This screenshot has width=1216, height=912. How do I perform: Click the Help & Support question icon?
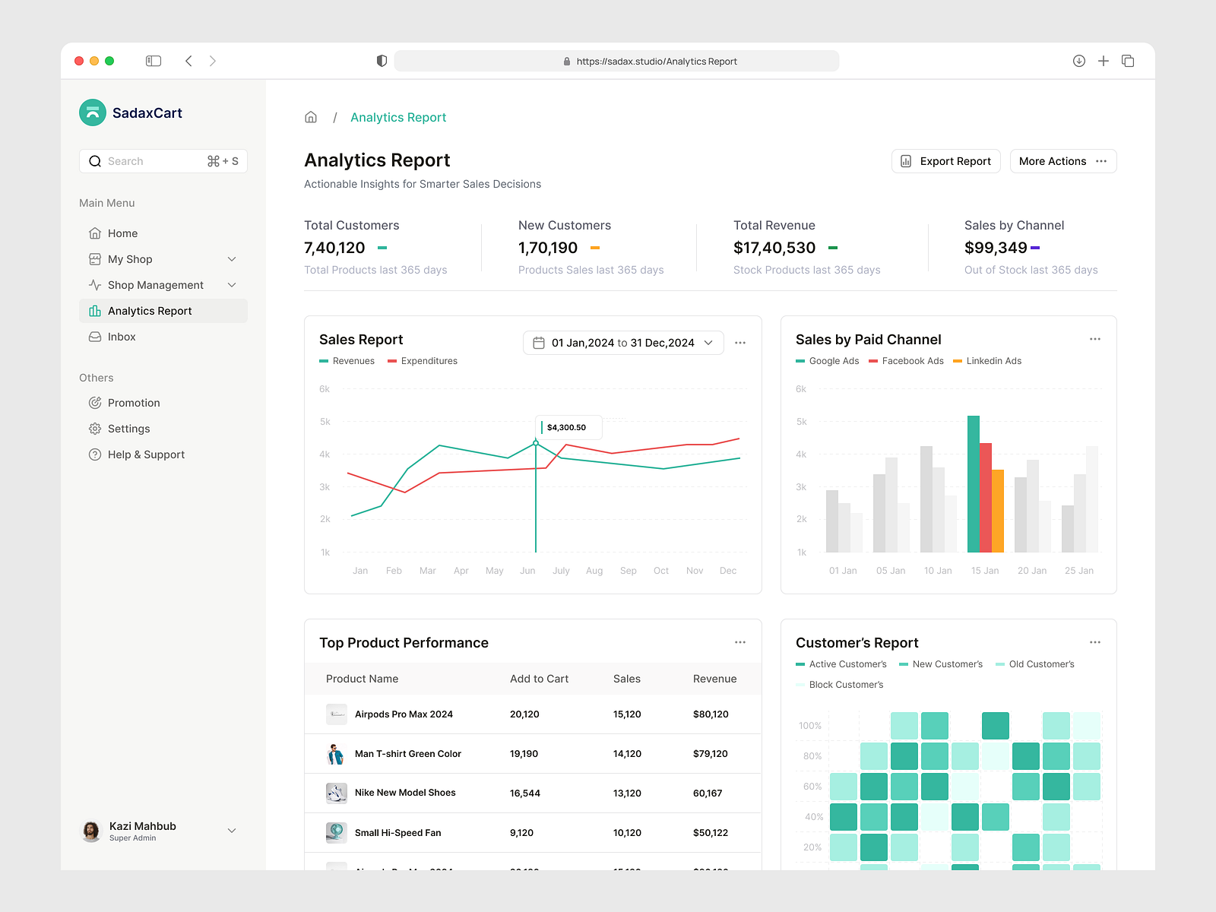click(94, 454)
